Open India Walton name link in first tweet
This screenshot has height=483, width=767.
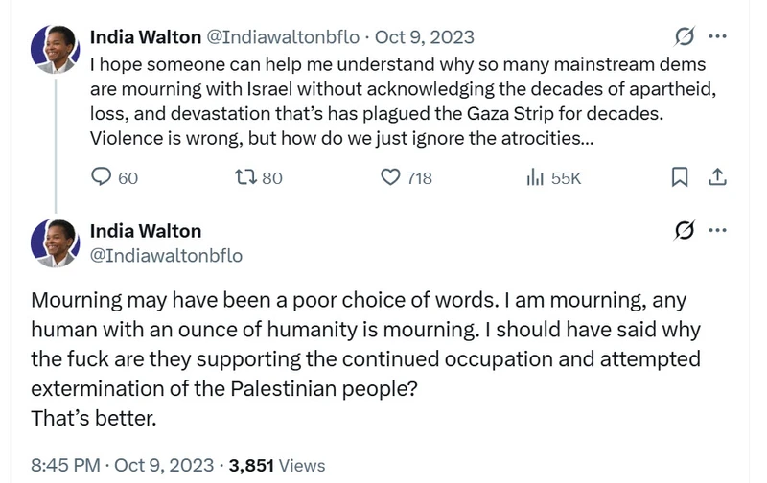click(x=146, y=37)
